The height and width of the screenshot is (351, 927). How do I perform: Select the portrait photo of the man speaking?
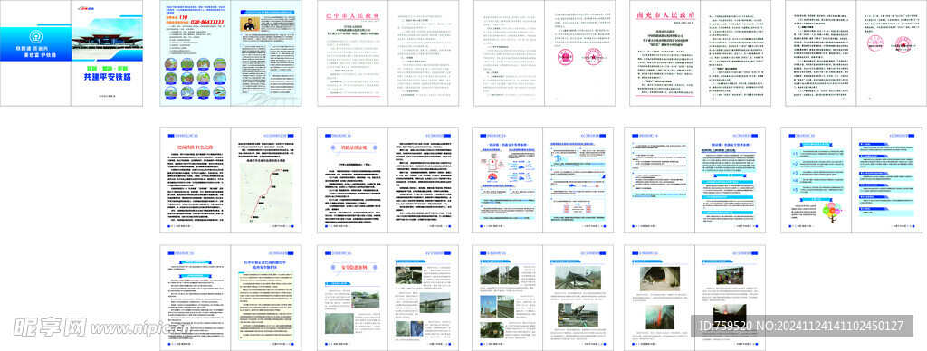pyautogui.click(x=250, y=24)
